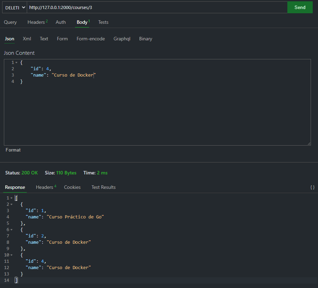Viewport: 318px width, 288px height.
Task: Click the editor resize handle in the corner
Action: click(309, 144)
